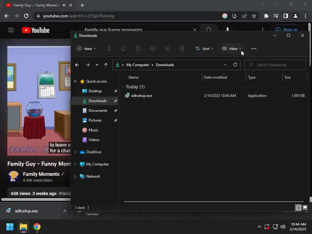This screenshot has width=312, height=234.
Task: Open Chrome extensions puzzle icon
Action: pos(266,16)
